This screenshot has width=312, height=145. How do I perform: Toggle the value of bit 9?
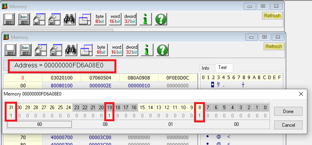191,116
